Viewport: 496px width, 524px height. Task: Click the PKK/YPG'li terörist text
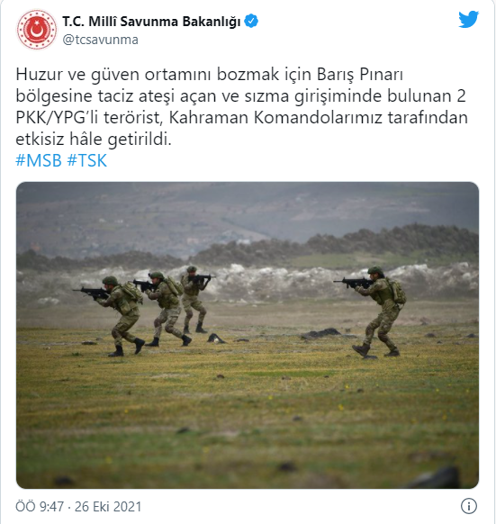[89, 118]
